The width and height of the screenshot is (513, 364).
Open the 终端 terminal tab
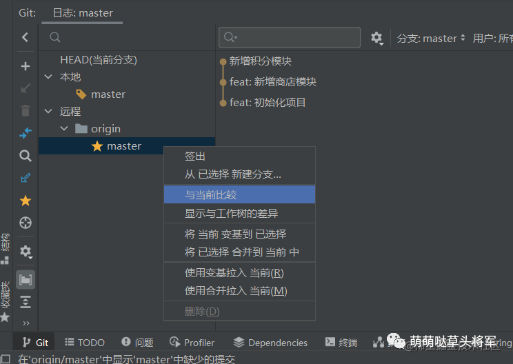(341, 343)
